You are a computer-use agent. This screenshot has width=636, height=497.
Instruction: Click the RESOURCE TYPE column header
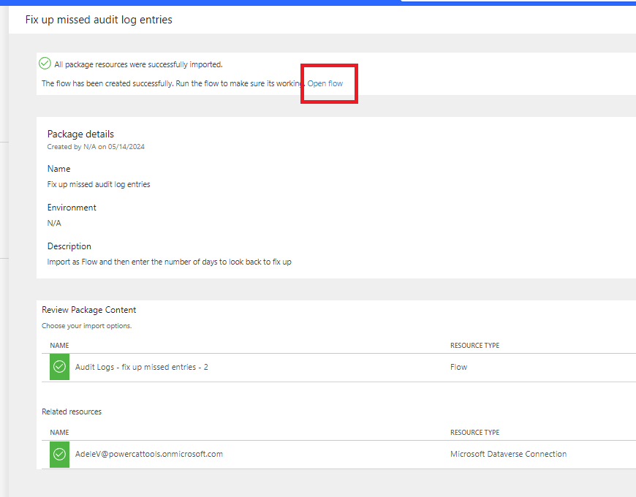point(474,345)
